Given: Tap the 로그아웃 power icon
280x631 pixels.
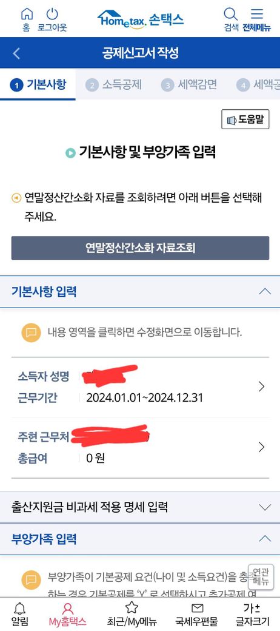Looking at the screenshot, I should point(52,14).
